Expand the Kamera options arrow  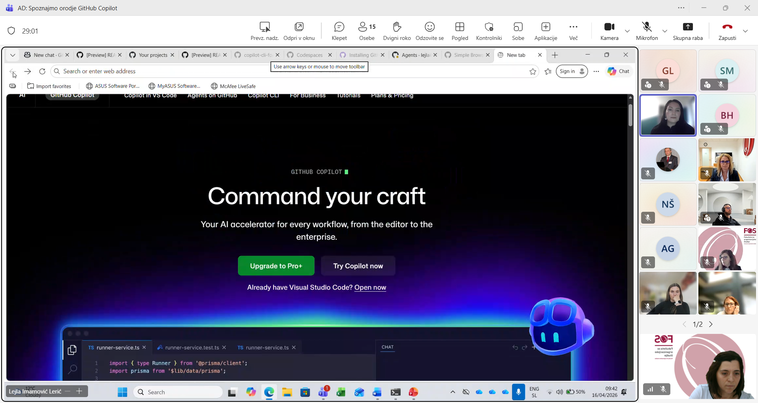point(627,31)
